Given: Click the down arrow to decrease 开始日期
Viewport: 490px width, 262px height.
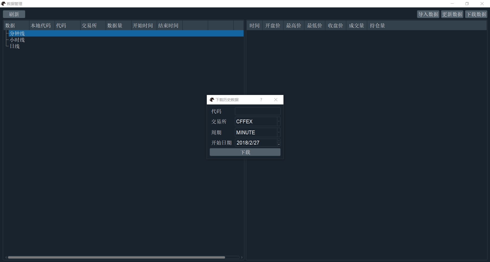Looking at the screenshot, I should pyautogui.click(x=279, y=144).
